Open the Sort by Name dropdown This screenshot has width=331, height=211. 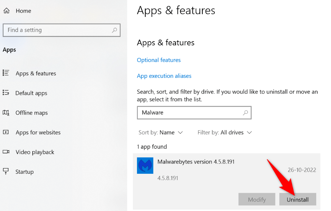point(161,133)
